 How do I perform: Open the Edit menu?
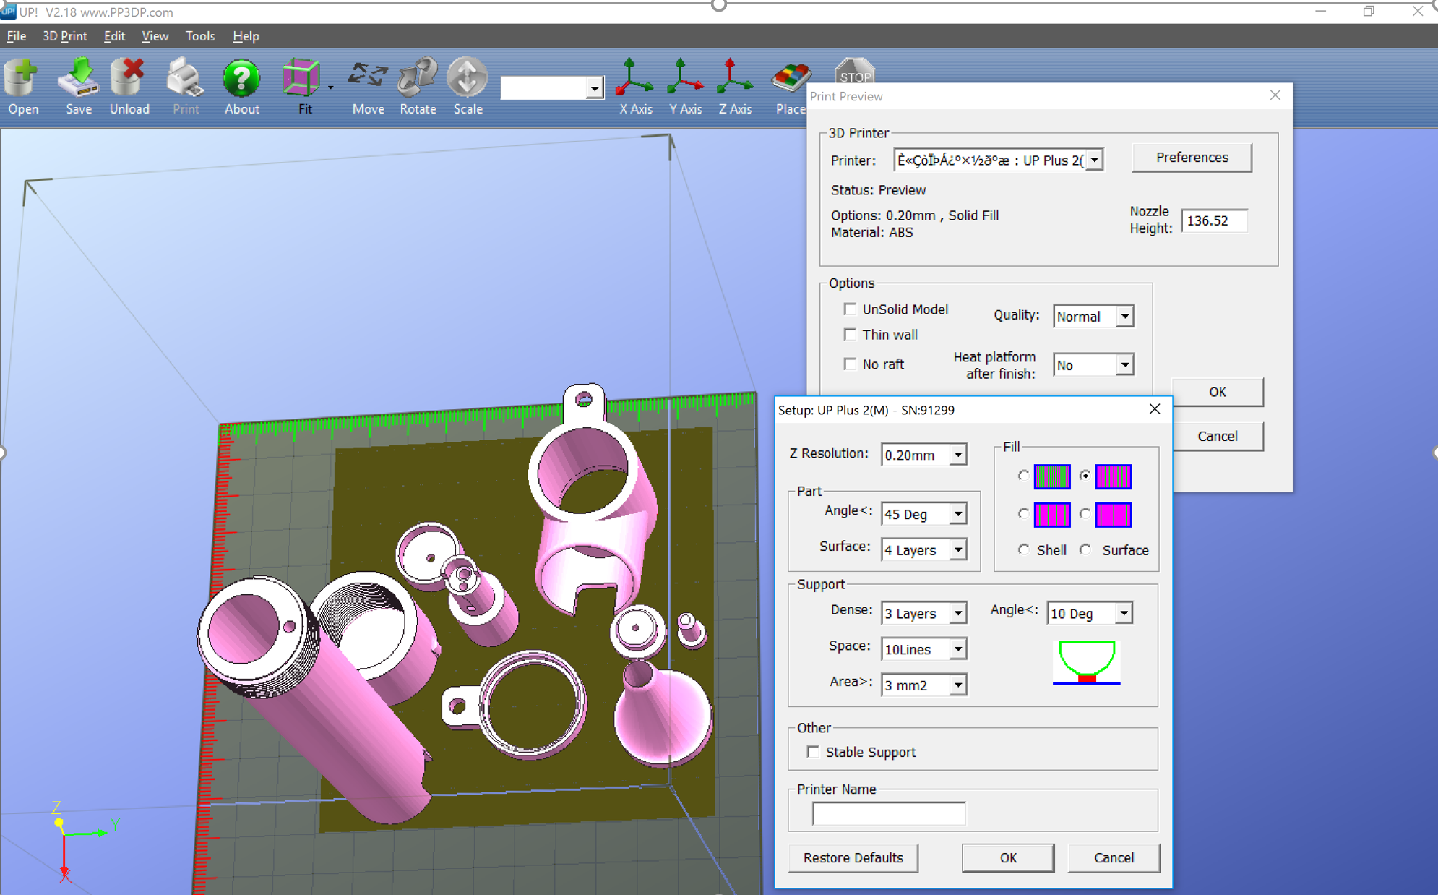tap(114, 36)
